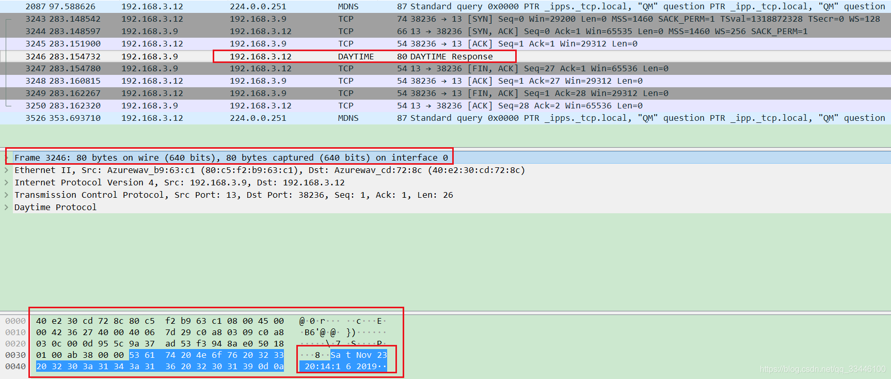This screenshot has width=891, height=379.
Task: Select packet 3247 FIN, ACK row
Action: pos(446,68)
